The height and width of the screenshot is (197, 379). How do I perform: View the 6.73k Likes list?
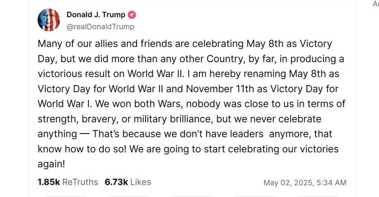(x=128, y=182)
